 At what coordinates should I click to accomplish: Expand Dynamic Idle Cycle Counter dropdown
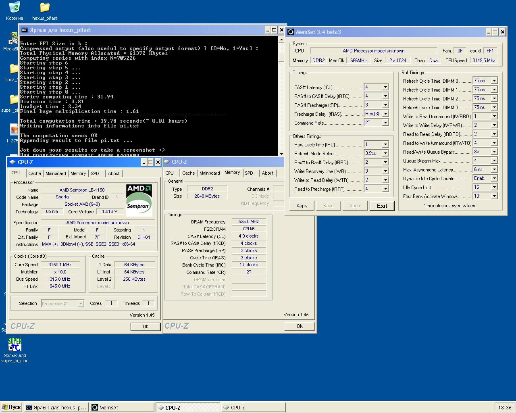pyautogui.click(x=494, y=178)
